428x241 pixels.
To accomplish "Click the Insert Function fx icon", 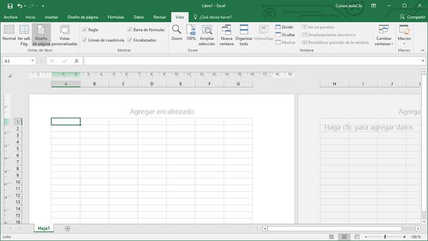I will pos(77,61).
